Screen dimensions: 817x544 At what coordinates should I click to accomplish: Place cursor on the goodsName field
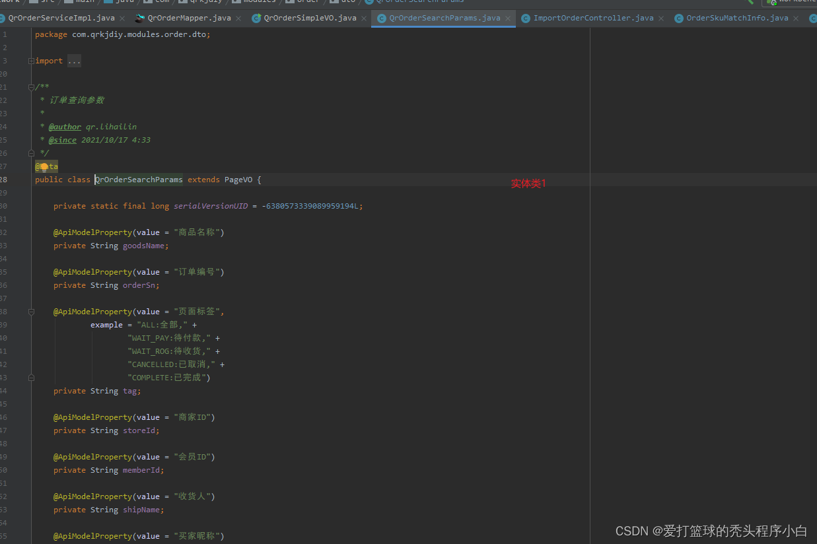click(143, 246)
